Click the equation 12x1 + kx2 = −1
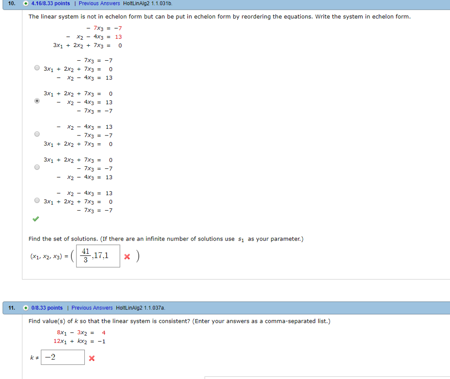This screenshot has height=379, width=450. coord(80,341)
